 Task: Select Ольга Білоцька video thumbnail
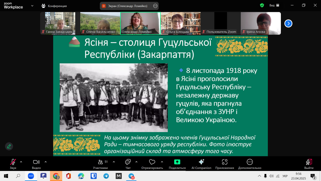(x=181, y=23)
